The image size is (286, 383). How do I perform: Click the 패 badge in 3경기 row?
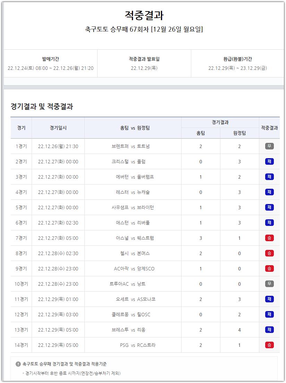(269, 177)
